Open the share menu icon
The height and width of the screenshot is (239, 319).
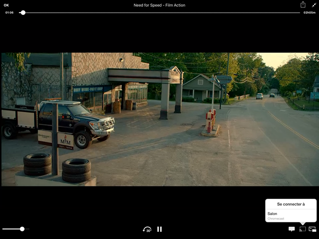pyautogui.click(x=303, y=5)
